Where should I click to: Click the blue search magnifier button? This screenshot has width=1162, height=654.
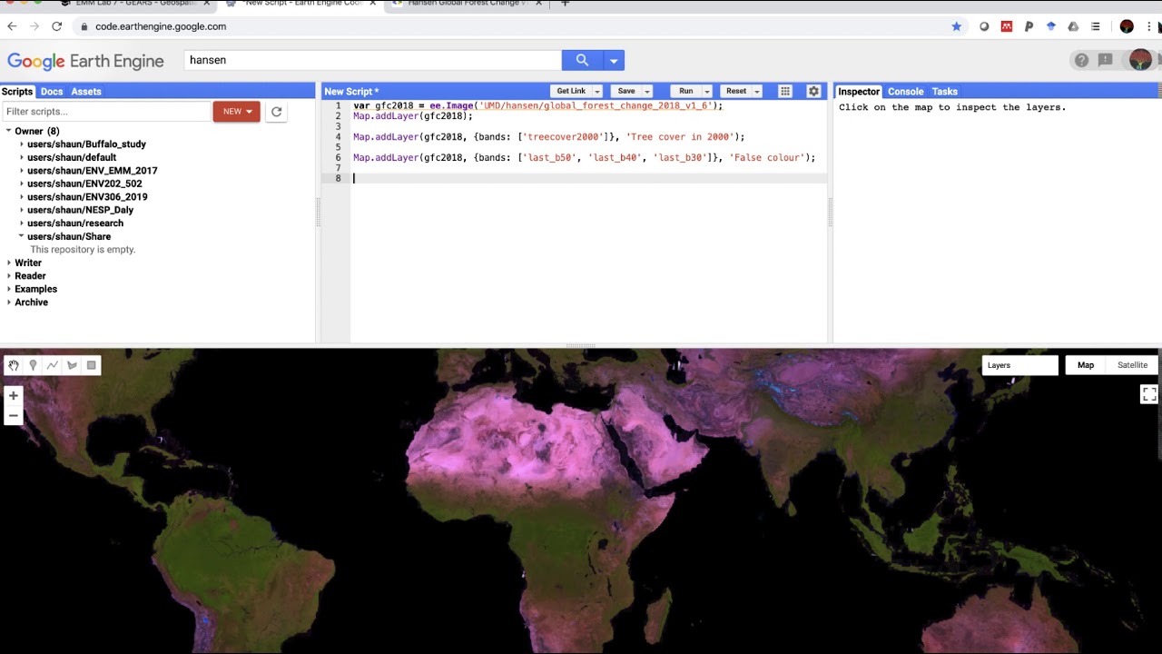click(x=582, y=60)
